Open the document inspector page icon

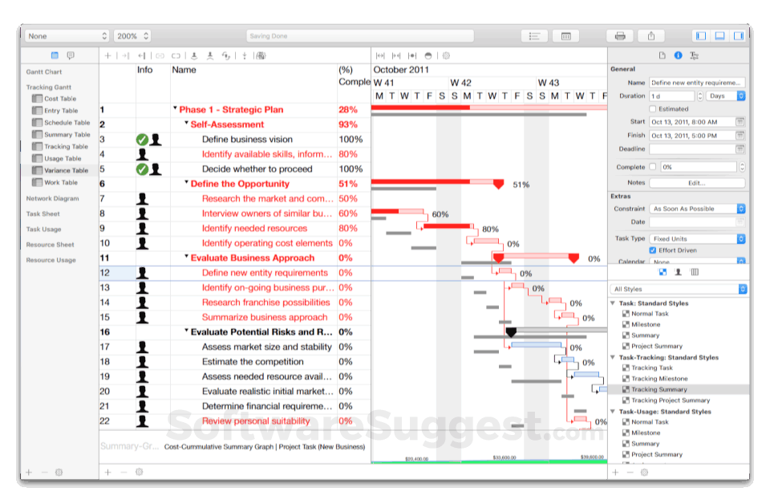662,55
